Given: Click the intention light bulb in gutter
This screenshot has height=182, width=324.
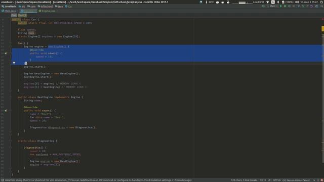Looking at the screenshot, I should pos(14,63).
